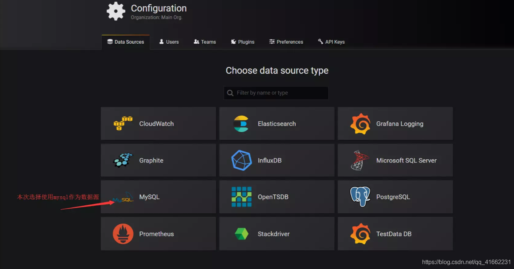The image size is (514, 269).
Task: Click the OpenTSDB label text
Action: pyautogui.click(x=273, y=197)
